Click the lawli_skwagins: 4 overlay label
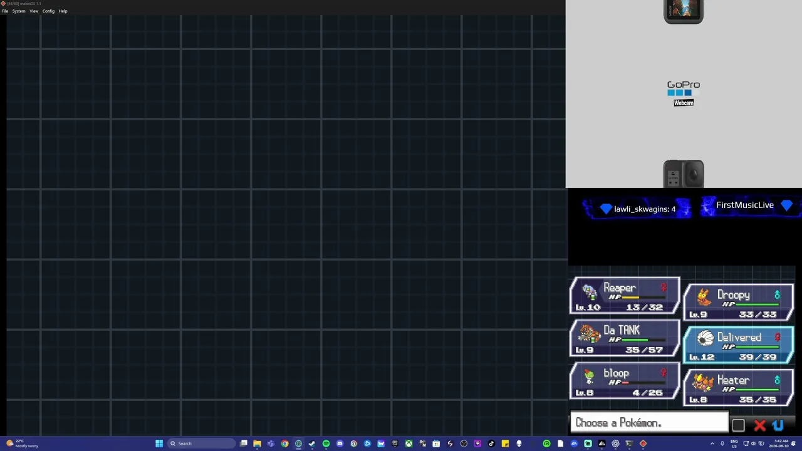 [645, 209]
